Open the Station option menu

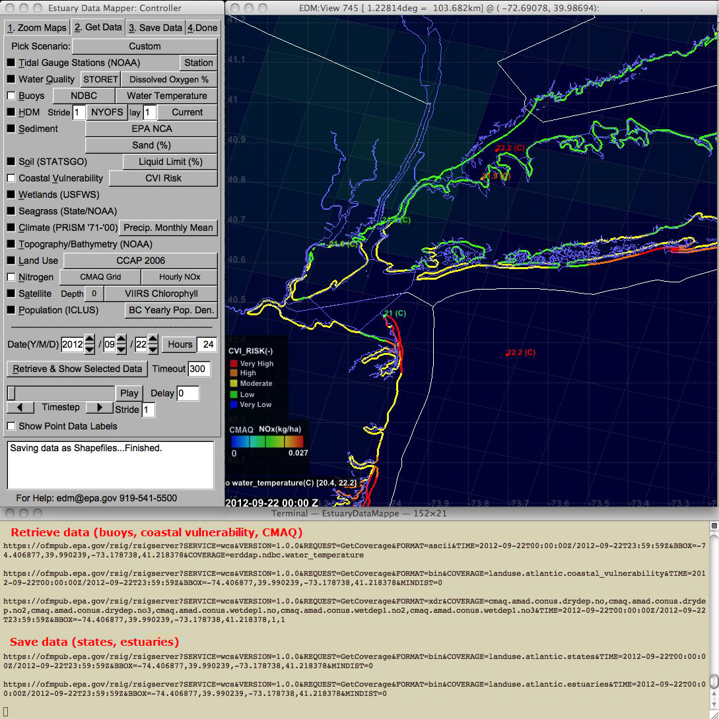click(198, 63)
